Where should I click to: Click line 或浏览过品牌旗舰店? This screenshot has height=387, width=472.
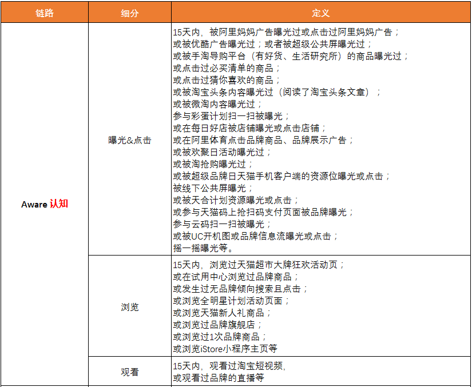tap(217, 325)
